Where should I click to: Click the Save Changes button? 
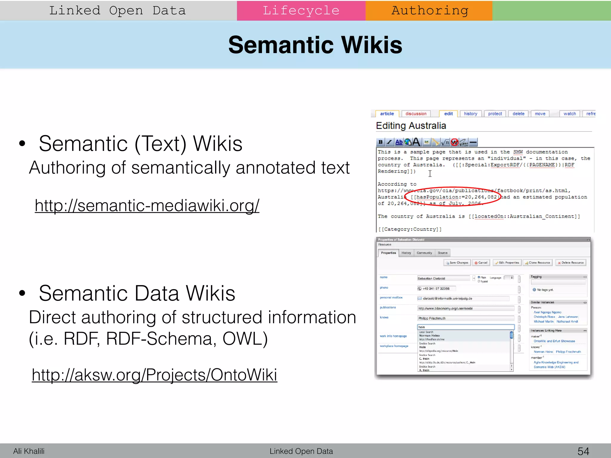[457, 263]
